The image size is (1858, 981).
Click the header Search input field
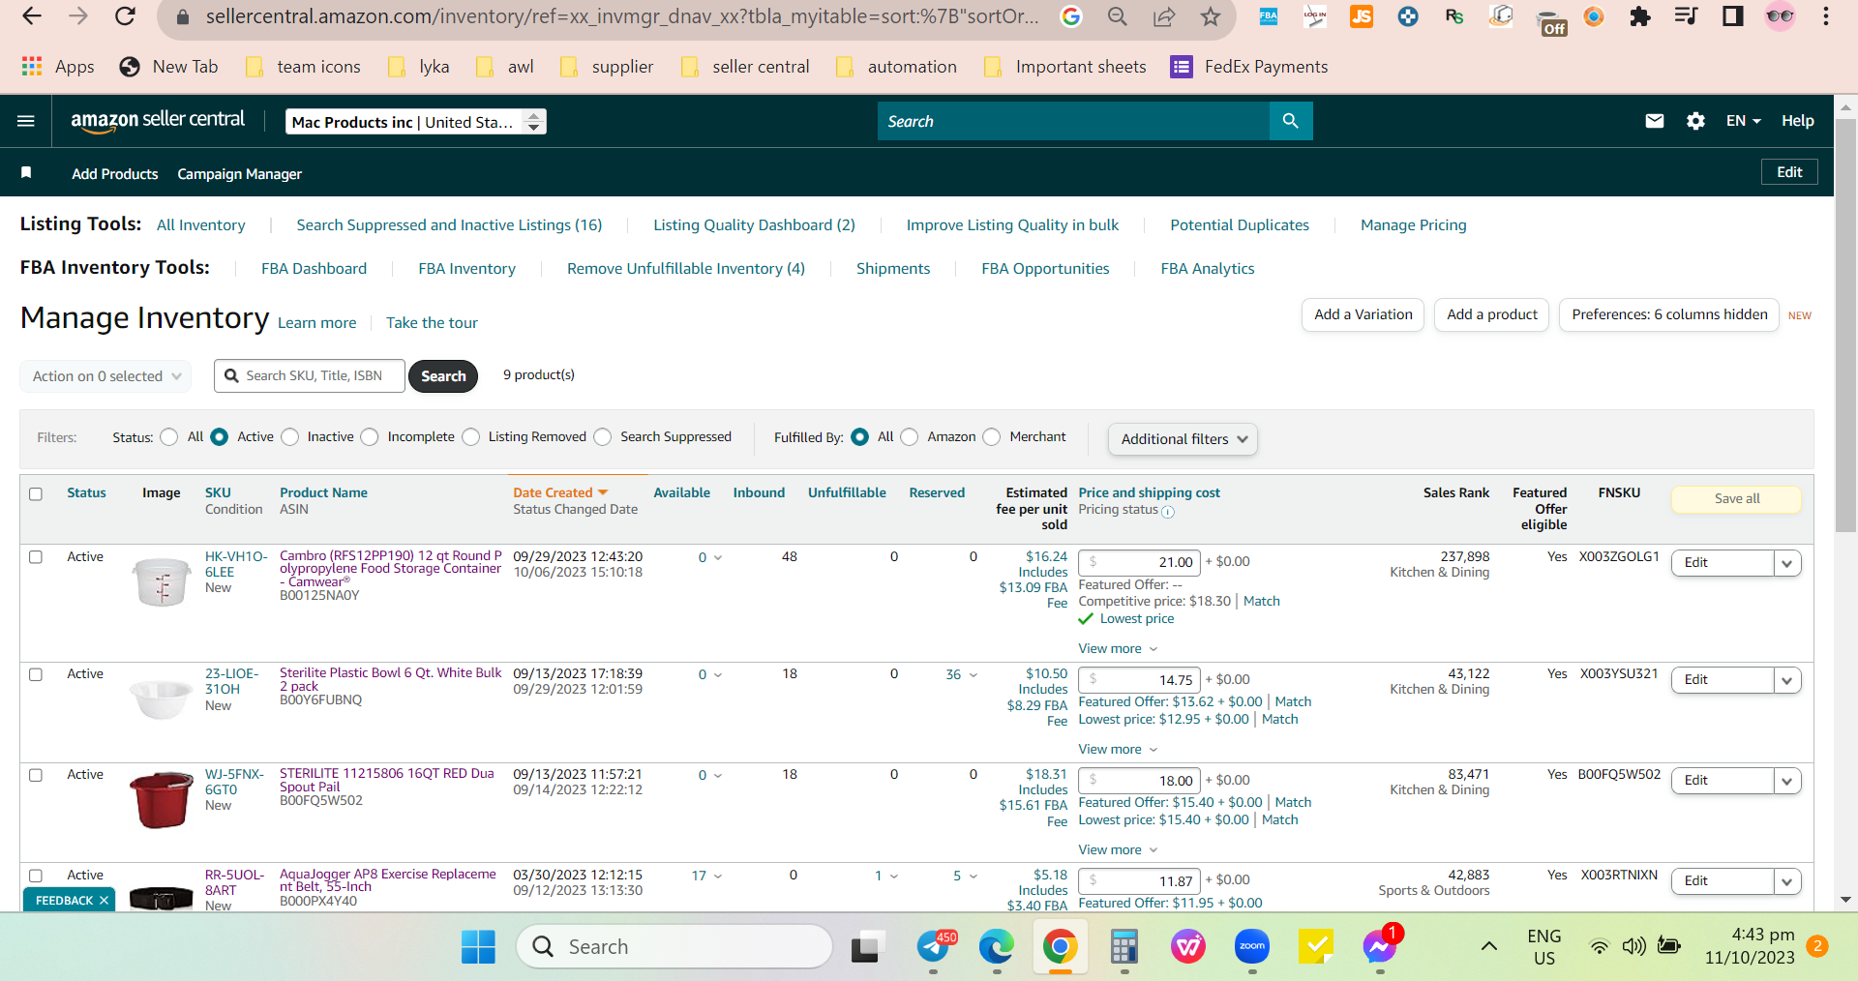coord(1073,121)
